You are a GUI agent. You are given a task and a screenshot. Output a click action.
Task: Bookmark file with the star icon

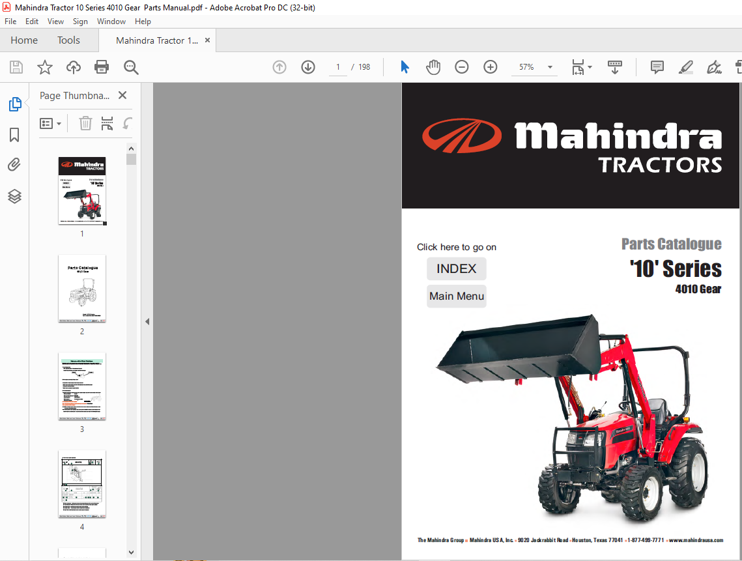pyautogui.click(x=45, y=67)
